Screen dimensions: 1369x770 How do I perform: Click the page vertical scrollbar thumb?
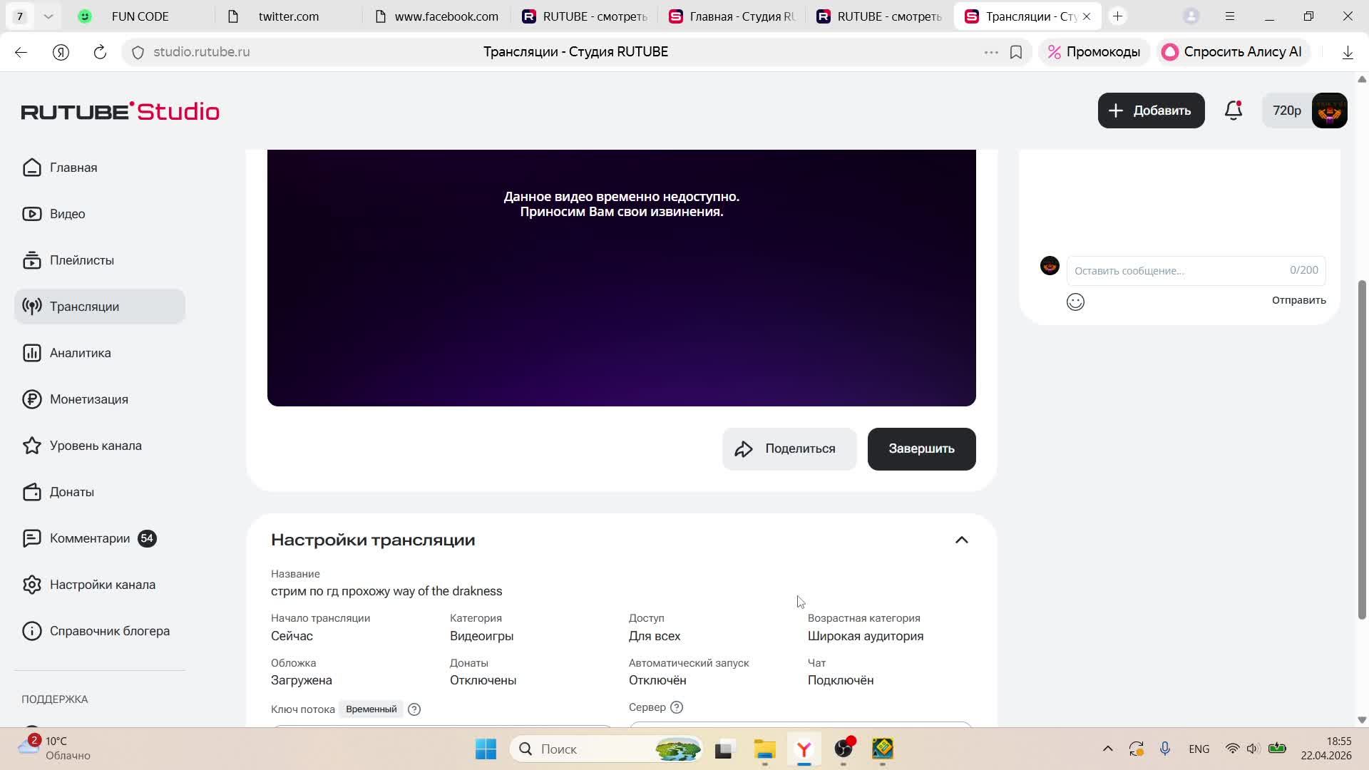click(1362, 449)
